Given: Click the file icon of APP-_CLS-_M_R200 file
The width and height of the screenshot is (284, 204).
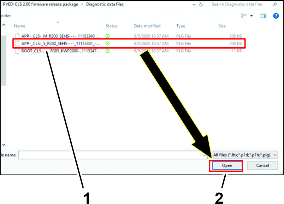Looking at the screenshot, I should point(17,36).
